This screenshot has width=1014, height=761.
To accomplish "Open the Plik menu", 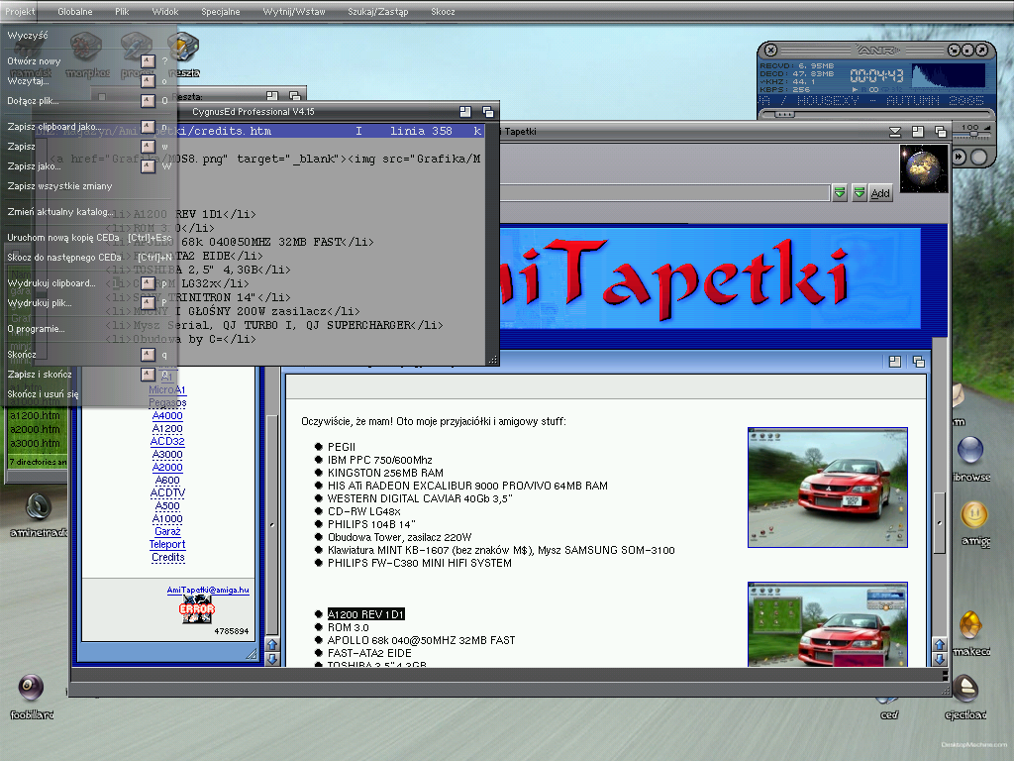I will [x=122, y=11].
